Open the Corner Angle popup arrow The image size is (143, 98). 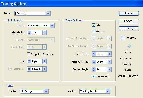109,69
